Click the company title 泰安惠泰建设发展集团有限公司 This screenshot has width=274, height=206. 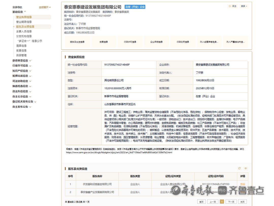point(93,7)
